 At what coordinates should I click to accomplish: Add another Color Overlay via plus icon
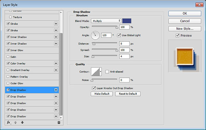[x=56, y=63]
